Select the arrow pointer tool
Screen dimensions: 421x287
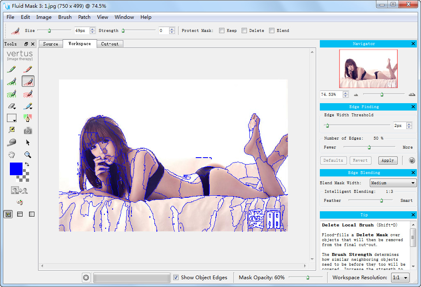(28, 142)
